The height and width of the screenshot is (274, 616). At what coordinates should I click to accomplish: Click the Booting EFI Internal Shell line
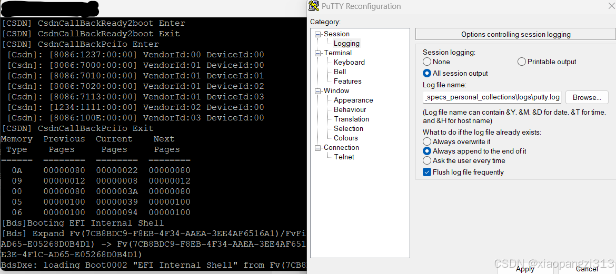(83, 223)
